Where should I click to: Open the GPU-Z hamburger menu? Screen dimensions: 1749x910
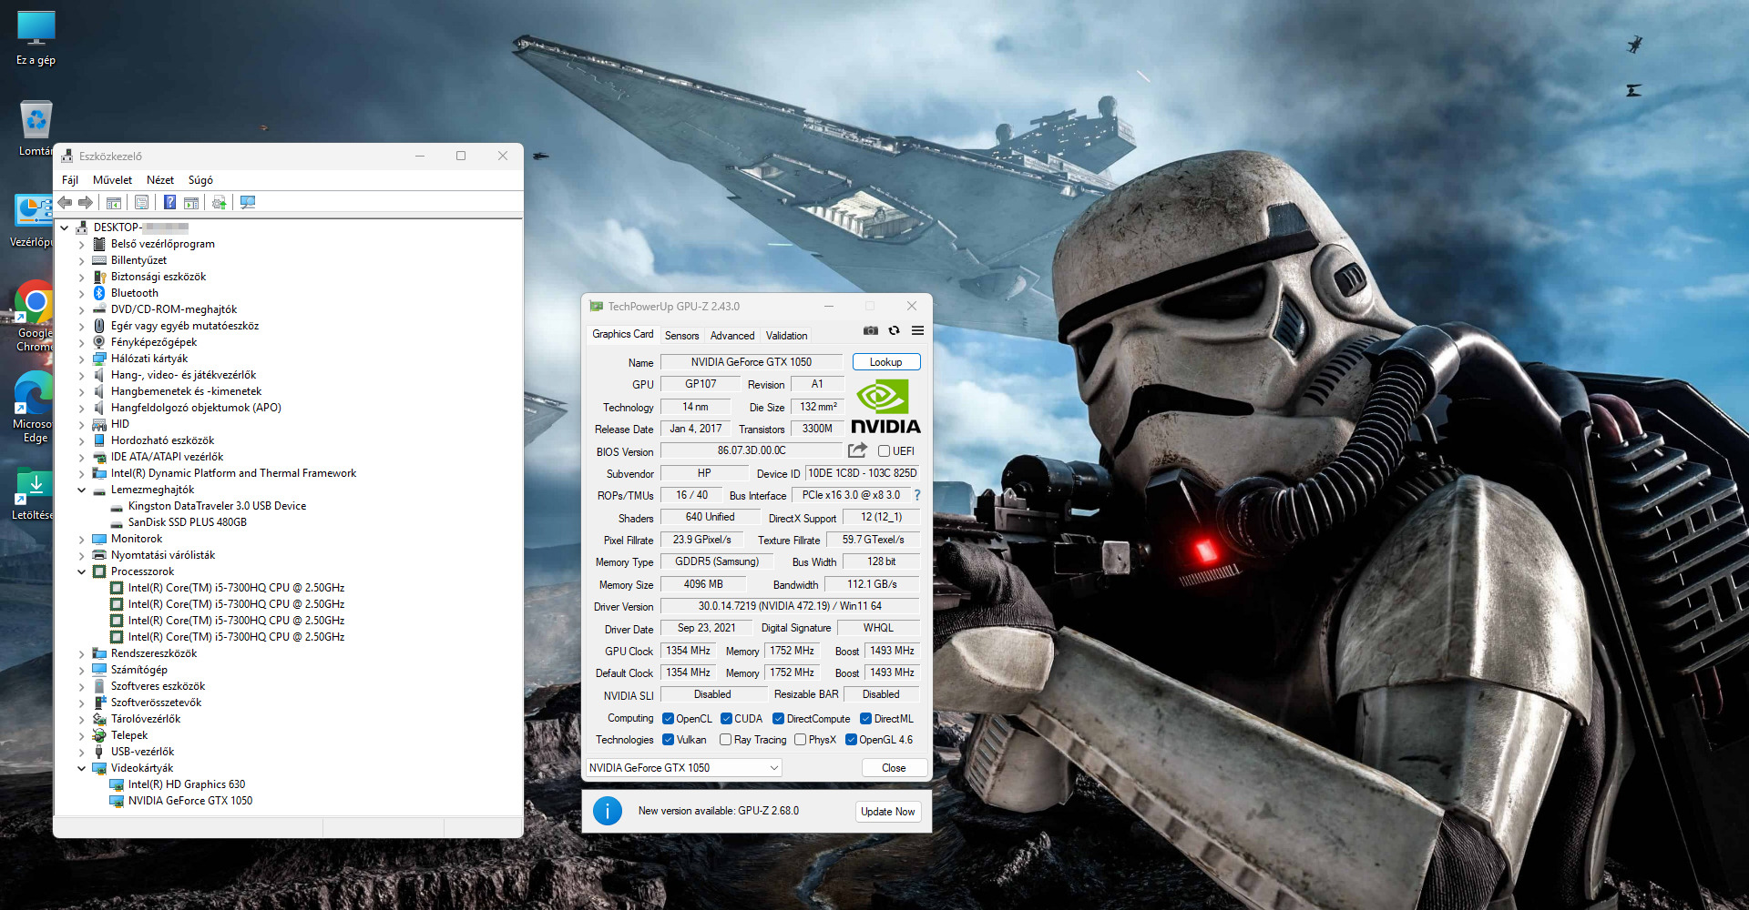tap(917, 330)
